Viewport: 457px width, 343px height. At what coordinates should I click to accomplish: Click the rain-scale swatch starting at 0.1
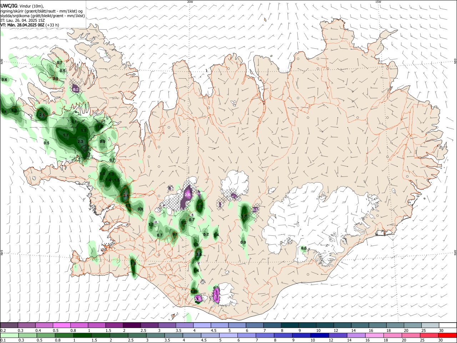pos(9,335)
